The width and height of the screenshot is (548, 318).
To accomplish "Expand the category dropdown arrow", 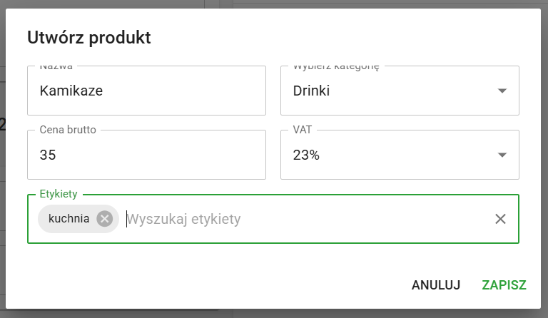I will pyautogui.click(x=502, y=91).
